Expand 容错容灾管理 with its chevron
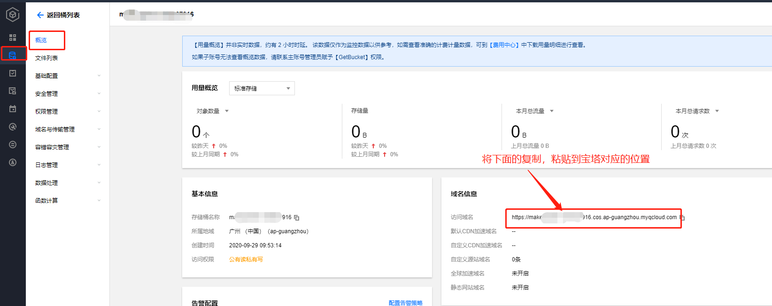Viewport: 772px width, 306px height. pos(99,147)
